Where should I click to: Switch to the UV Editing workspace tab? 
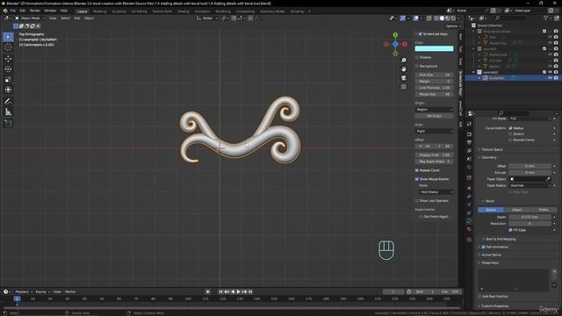point(139,11)
